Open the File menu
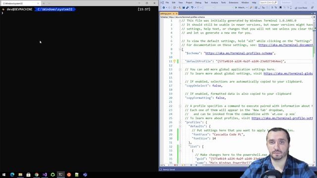 [x=167, y=2]
